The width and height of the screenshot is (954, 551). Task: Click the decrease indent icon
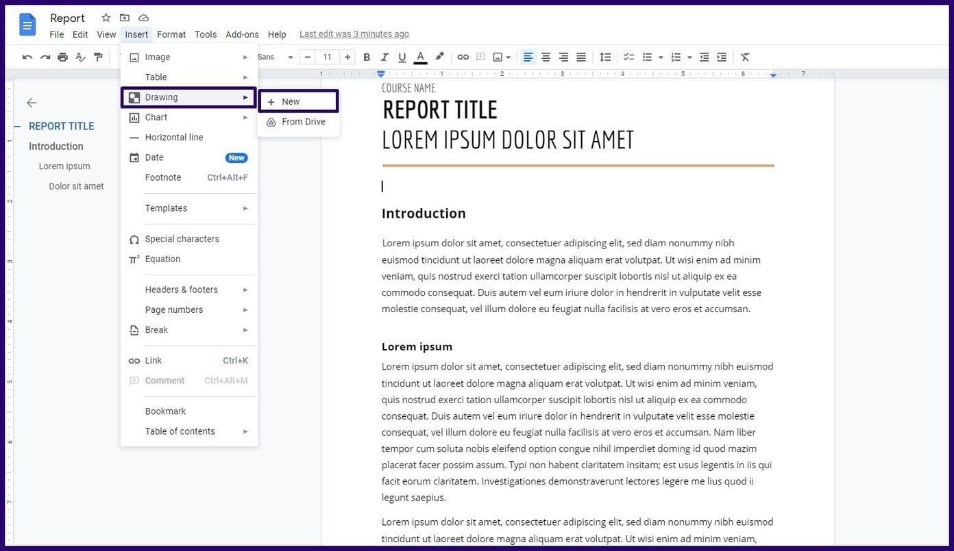[x=705, y=57]
